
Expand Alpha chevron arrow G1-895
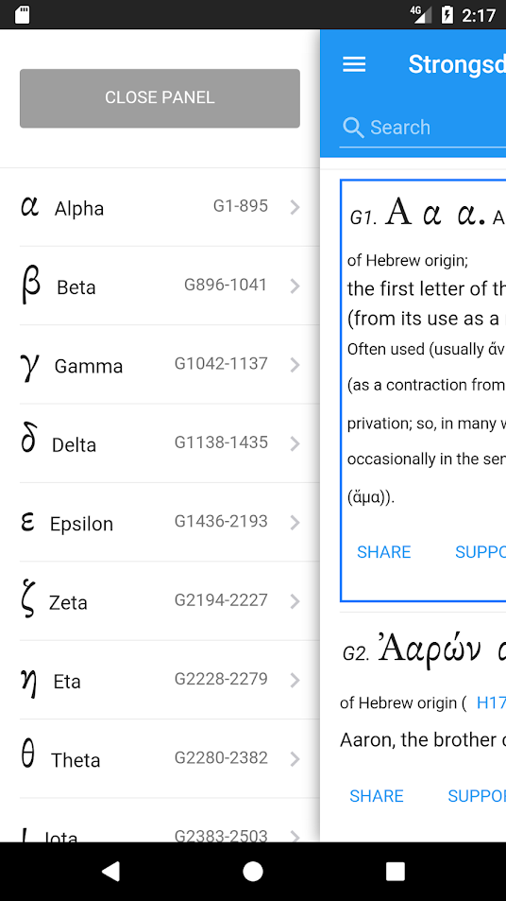295,207
